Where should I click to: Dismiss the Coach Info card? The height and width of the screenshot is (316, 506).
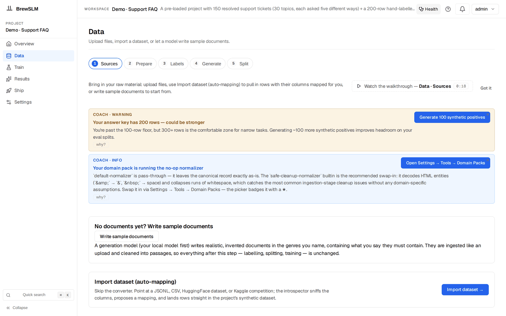(x=488, y=160)
